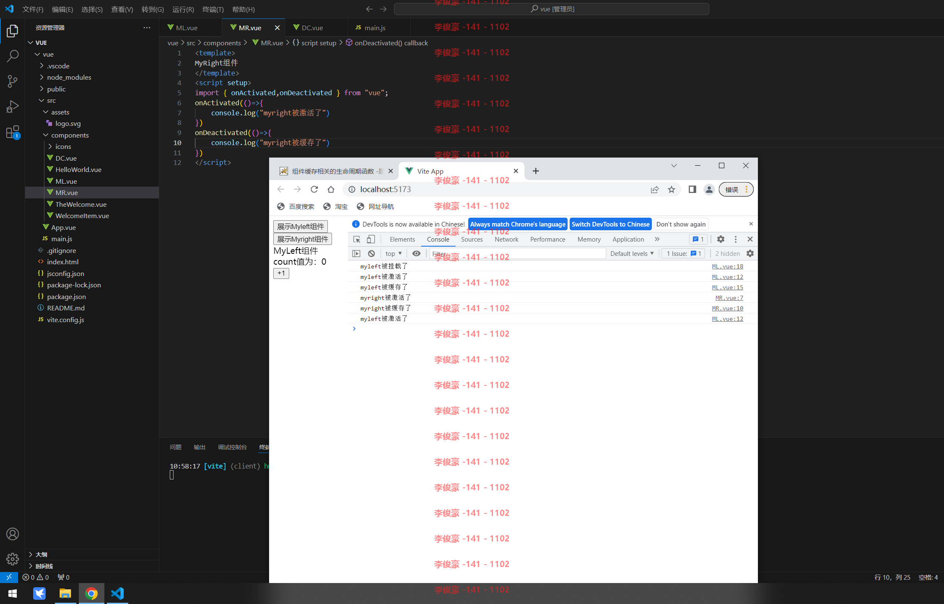The height and width of the screenshot is (604, 944).
Task: Open the Explorer view in activity bar
Action: click(x=13, y=31)
